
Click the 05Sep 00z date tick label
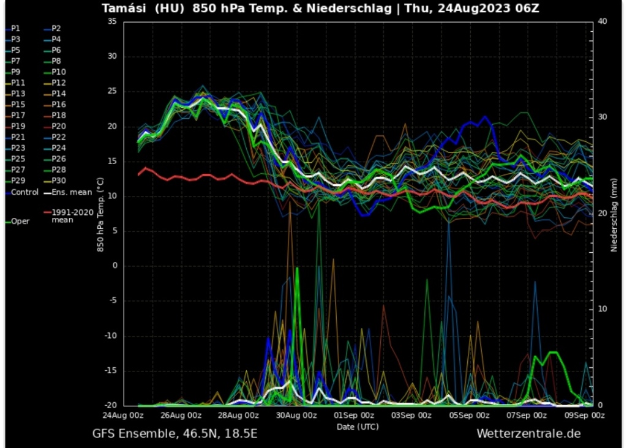[469, 415]
